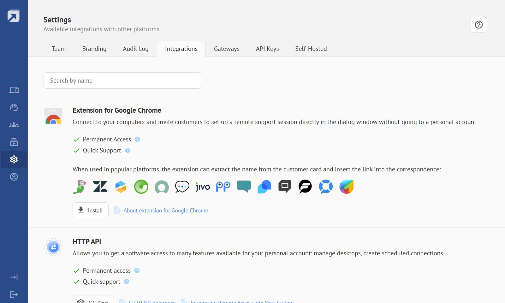Open the help question mark button
The width and height of the screenshot is (505, 303).
tap(478, 25)
